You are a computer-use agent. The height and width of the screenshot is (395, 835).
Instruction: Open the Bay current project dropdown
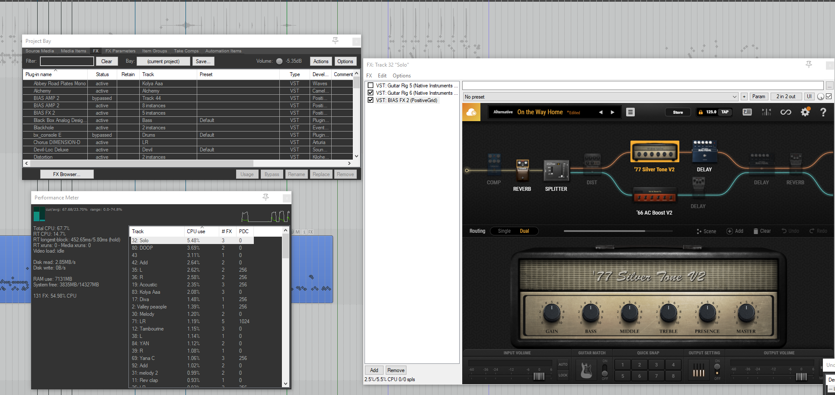click(x=163, y=61)
